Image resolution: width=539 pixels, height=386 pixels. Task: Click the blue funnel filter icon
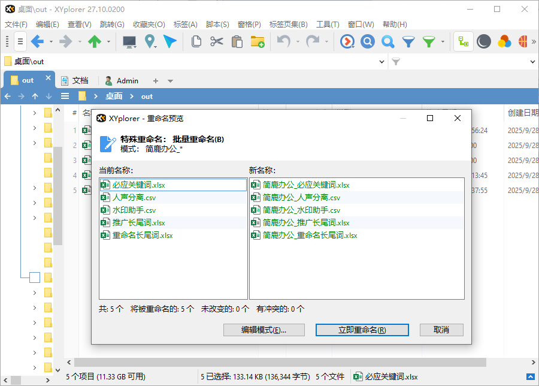[408, 41]
